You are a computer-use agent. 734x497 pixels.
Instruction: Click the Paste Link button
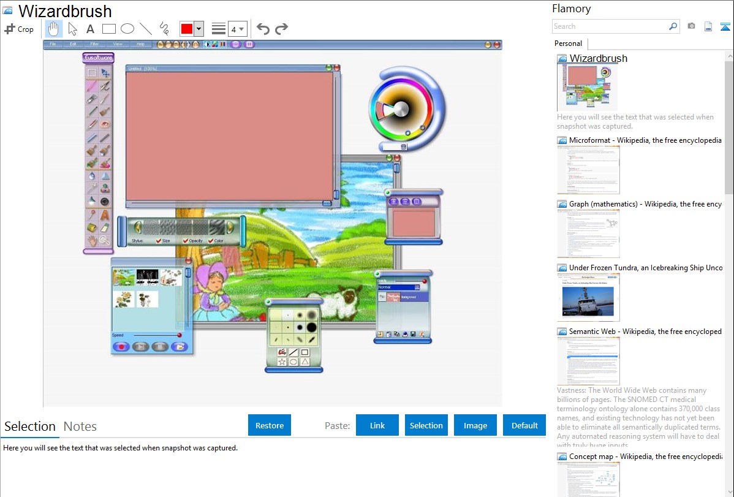[377, 425]
